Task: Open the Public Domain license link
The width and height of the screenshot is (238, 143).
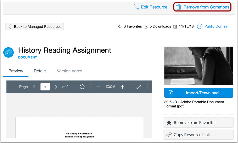Action: (216, 26)
